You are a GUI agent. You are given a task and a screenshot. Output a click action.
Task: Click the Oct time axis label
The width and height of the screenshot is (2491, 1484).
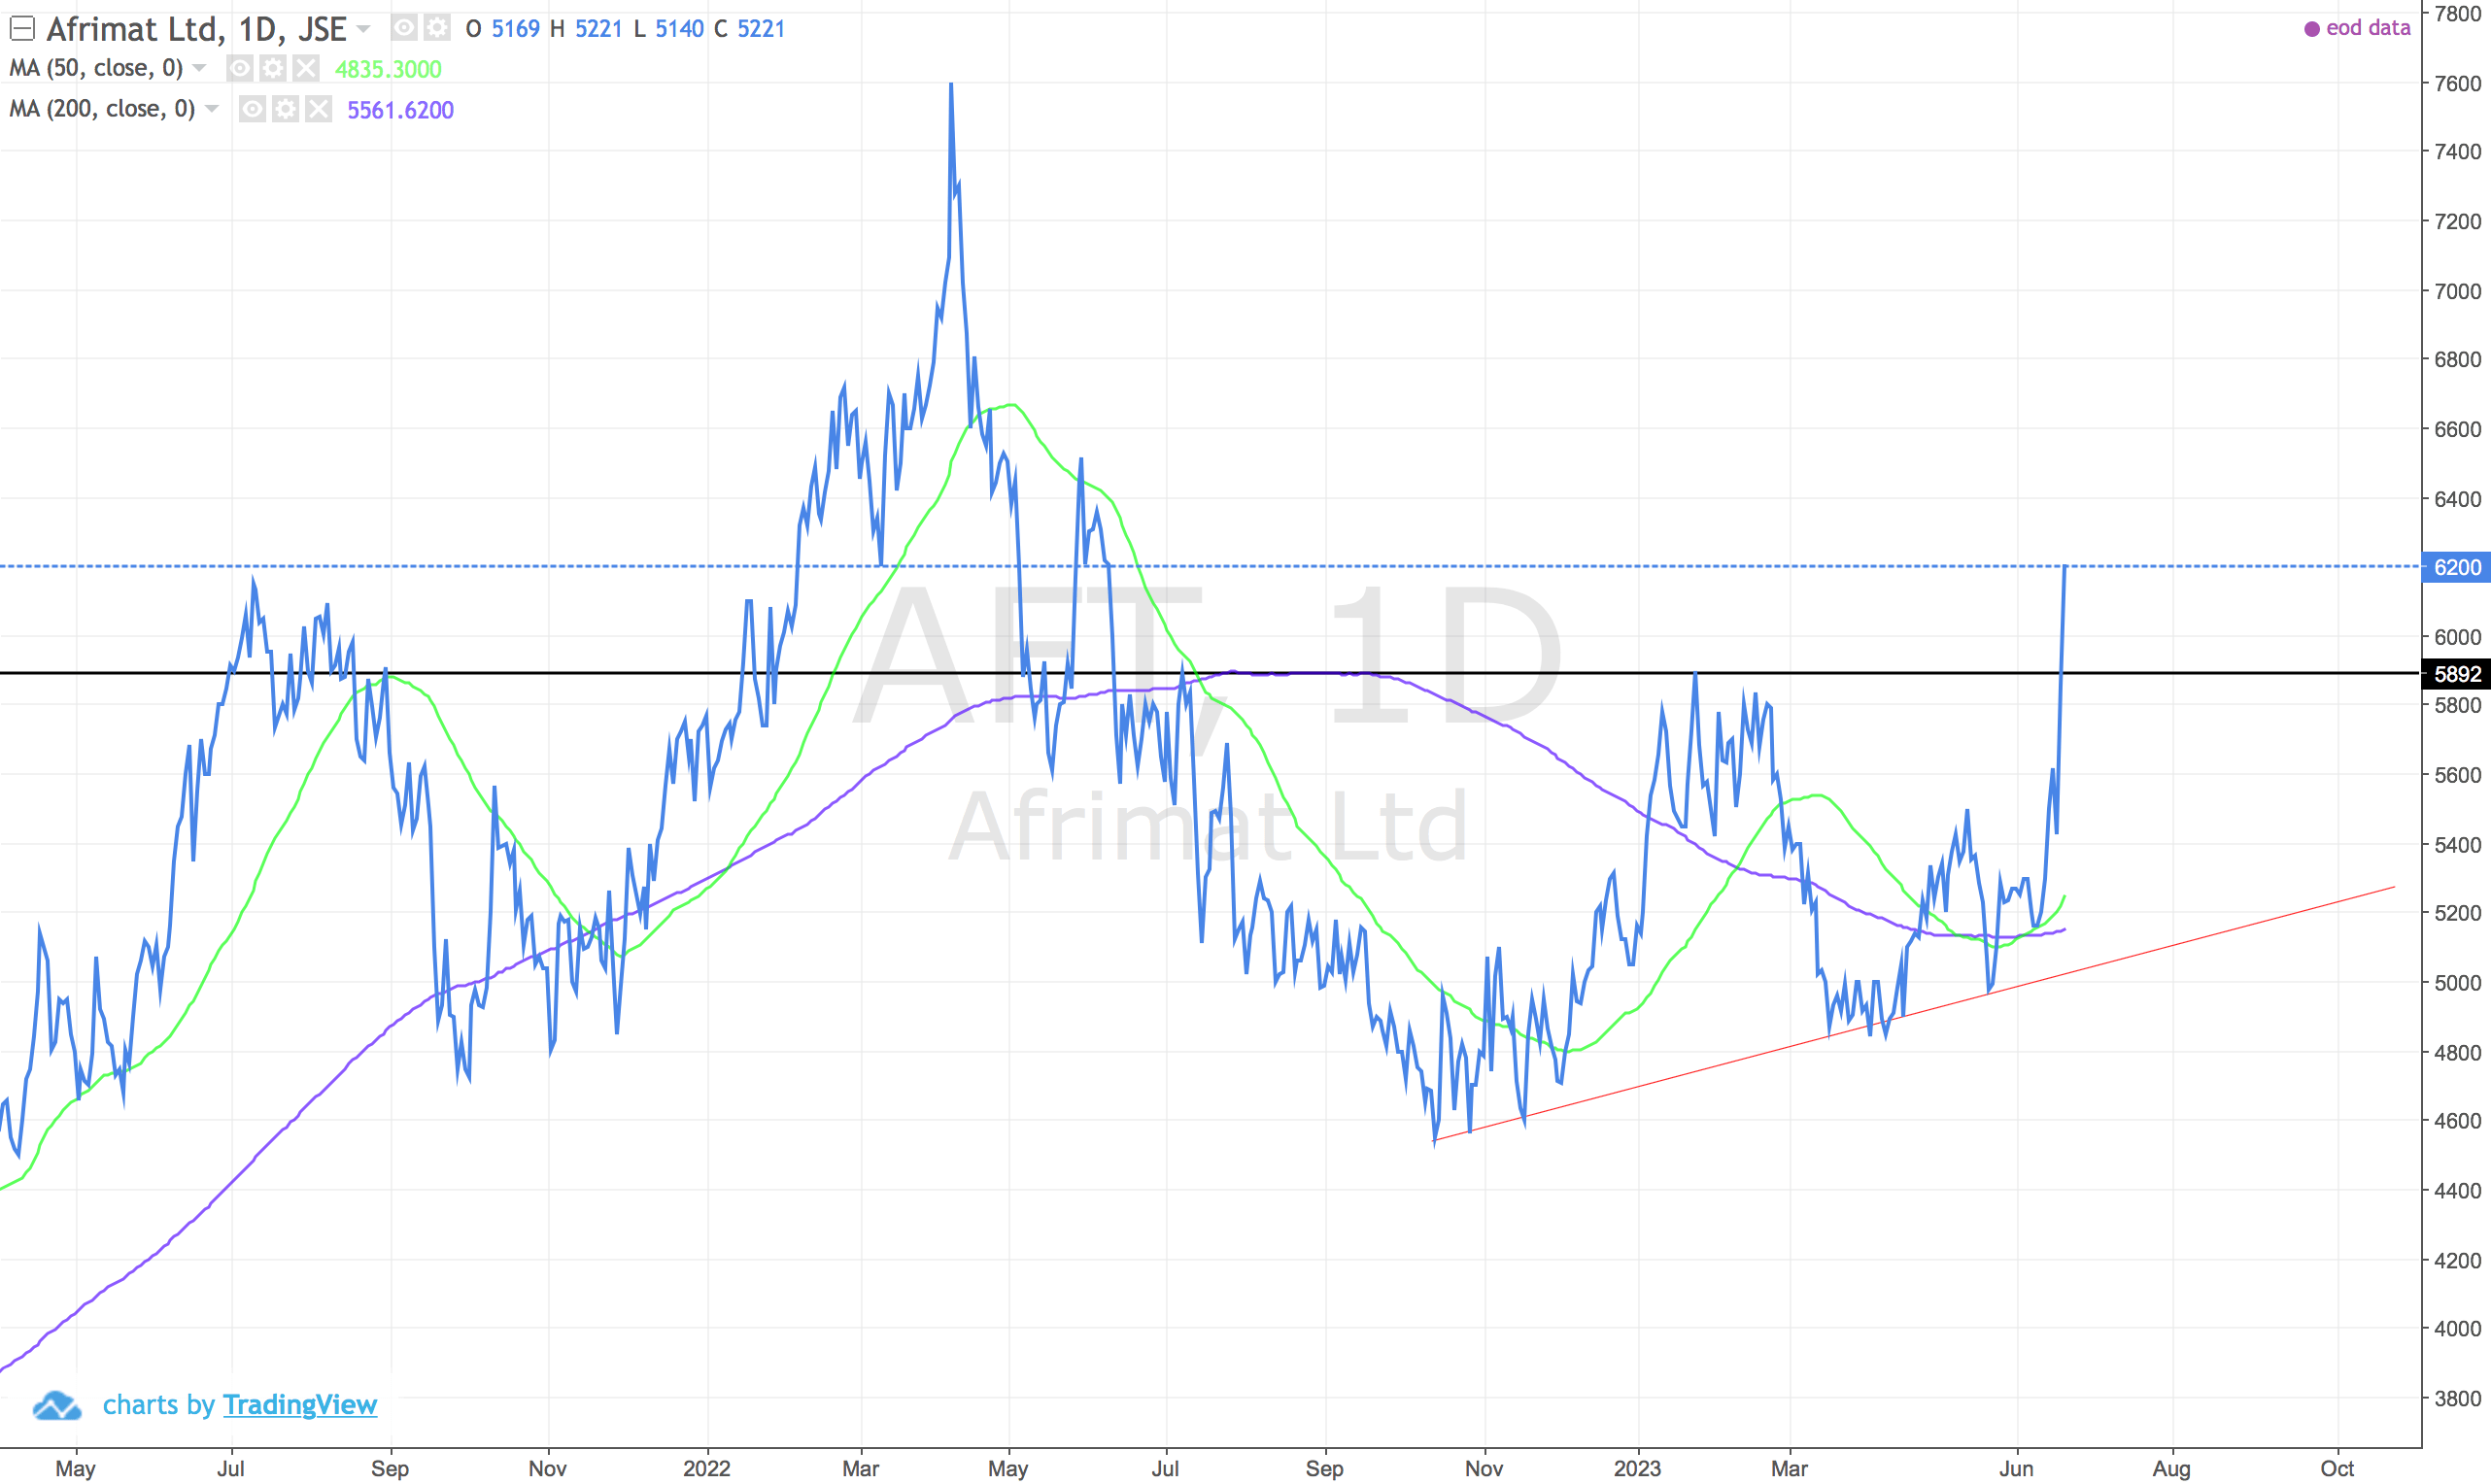coord(2337,1468)
